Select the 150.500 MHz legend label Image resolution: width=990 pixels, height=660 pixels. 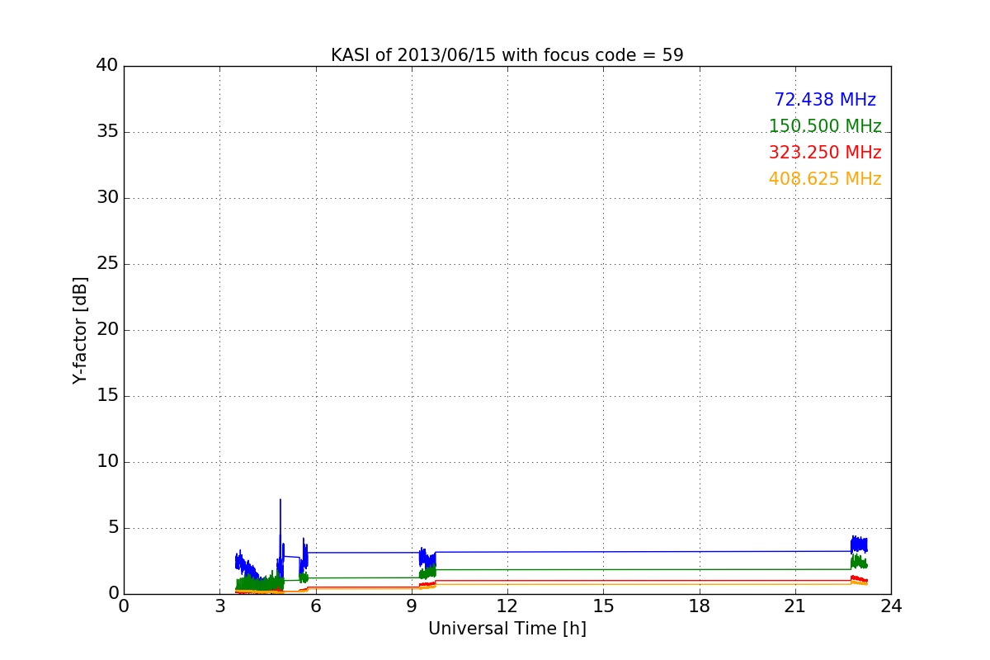point(825,126)
